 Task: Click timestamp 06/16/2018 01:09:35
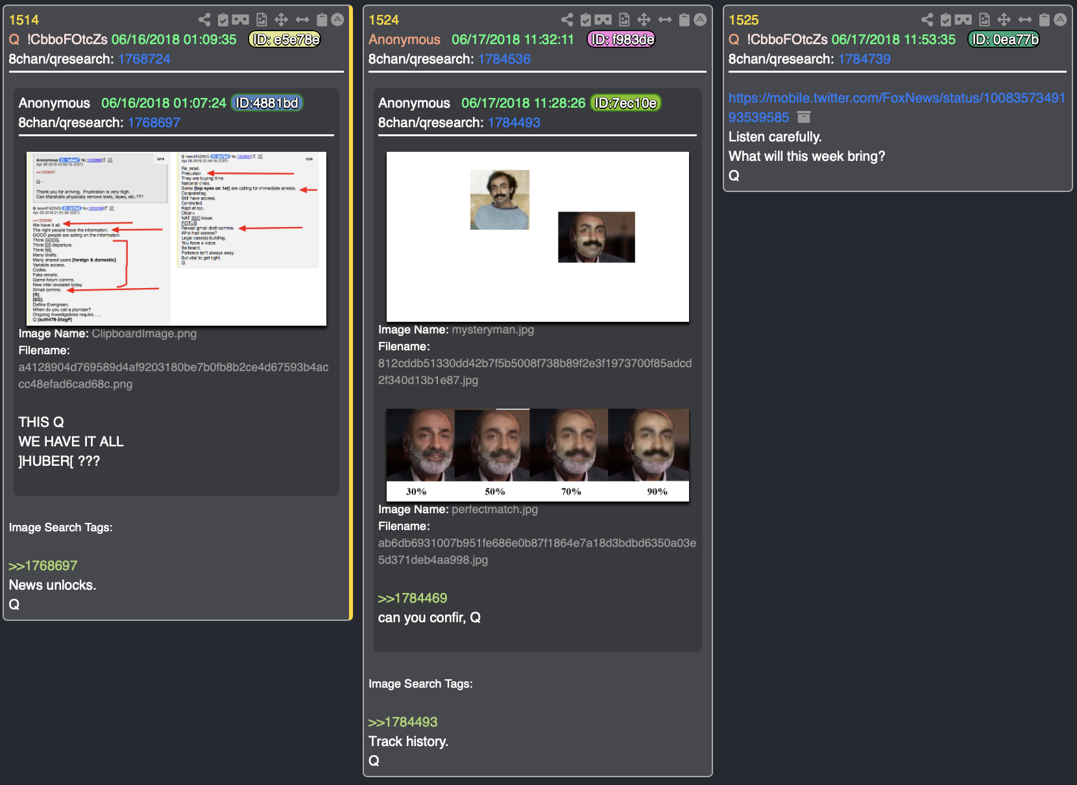tap(174, 40)
